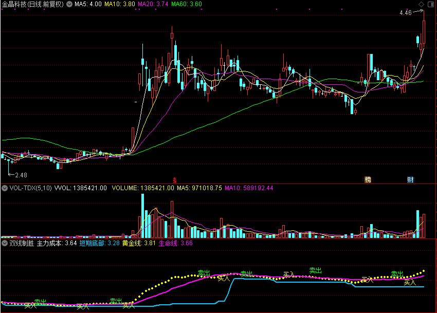Click the MA20: 3.74 label
The height and width of the screenshot is (313, 437).
click(153, 4)
